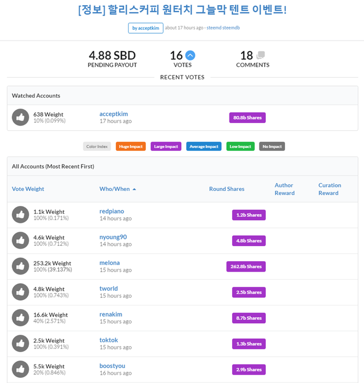This screenshot has width=364, height=383.
Task: Sort by Vote Weight column header
Action: (28, 189)
